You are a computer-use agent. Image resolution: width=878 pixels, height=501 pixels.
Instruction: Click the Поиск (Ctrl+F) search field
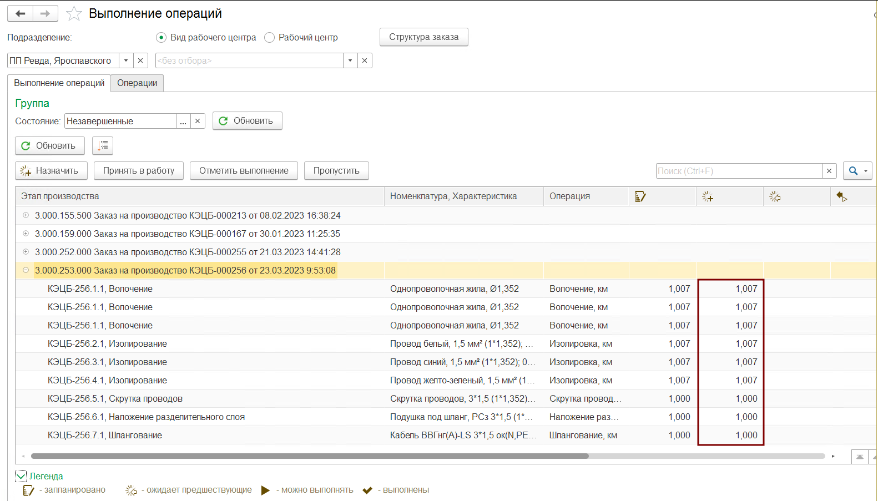[739, 171]
